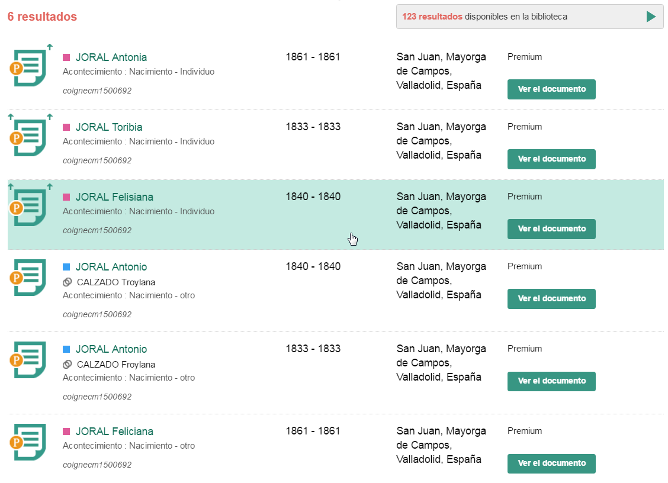
Task: Open the JORAL Toribia record link
Action: pos(109,127)
